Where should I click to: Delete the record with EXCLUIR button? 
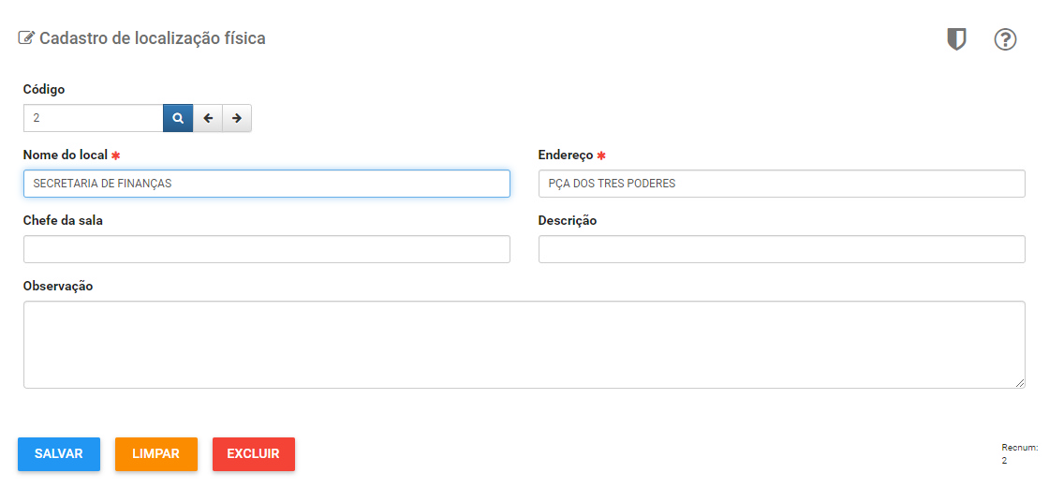click(x=254, y=454)
